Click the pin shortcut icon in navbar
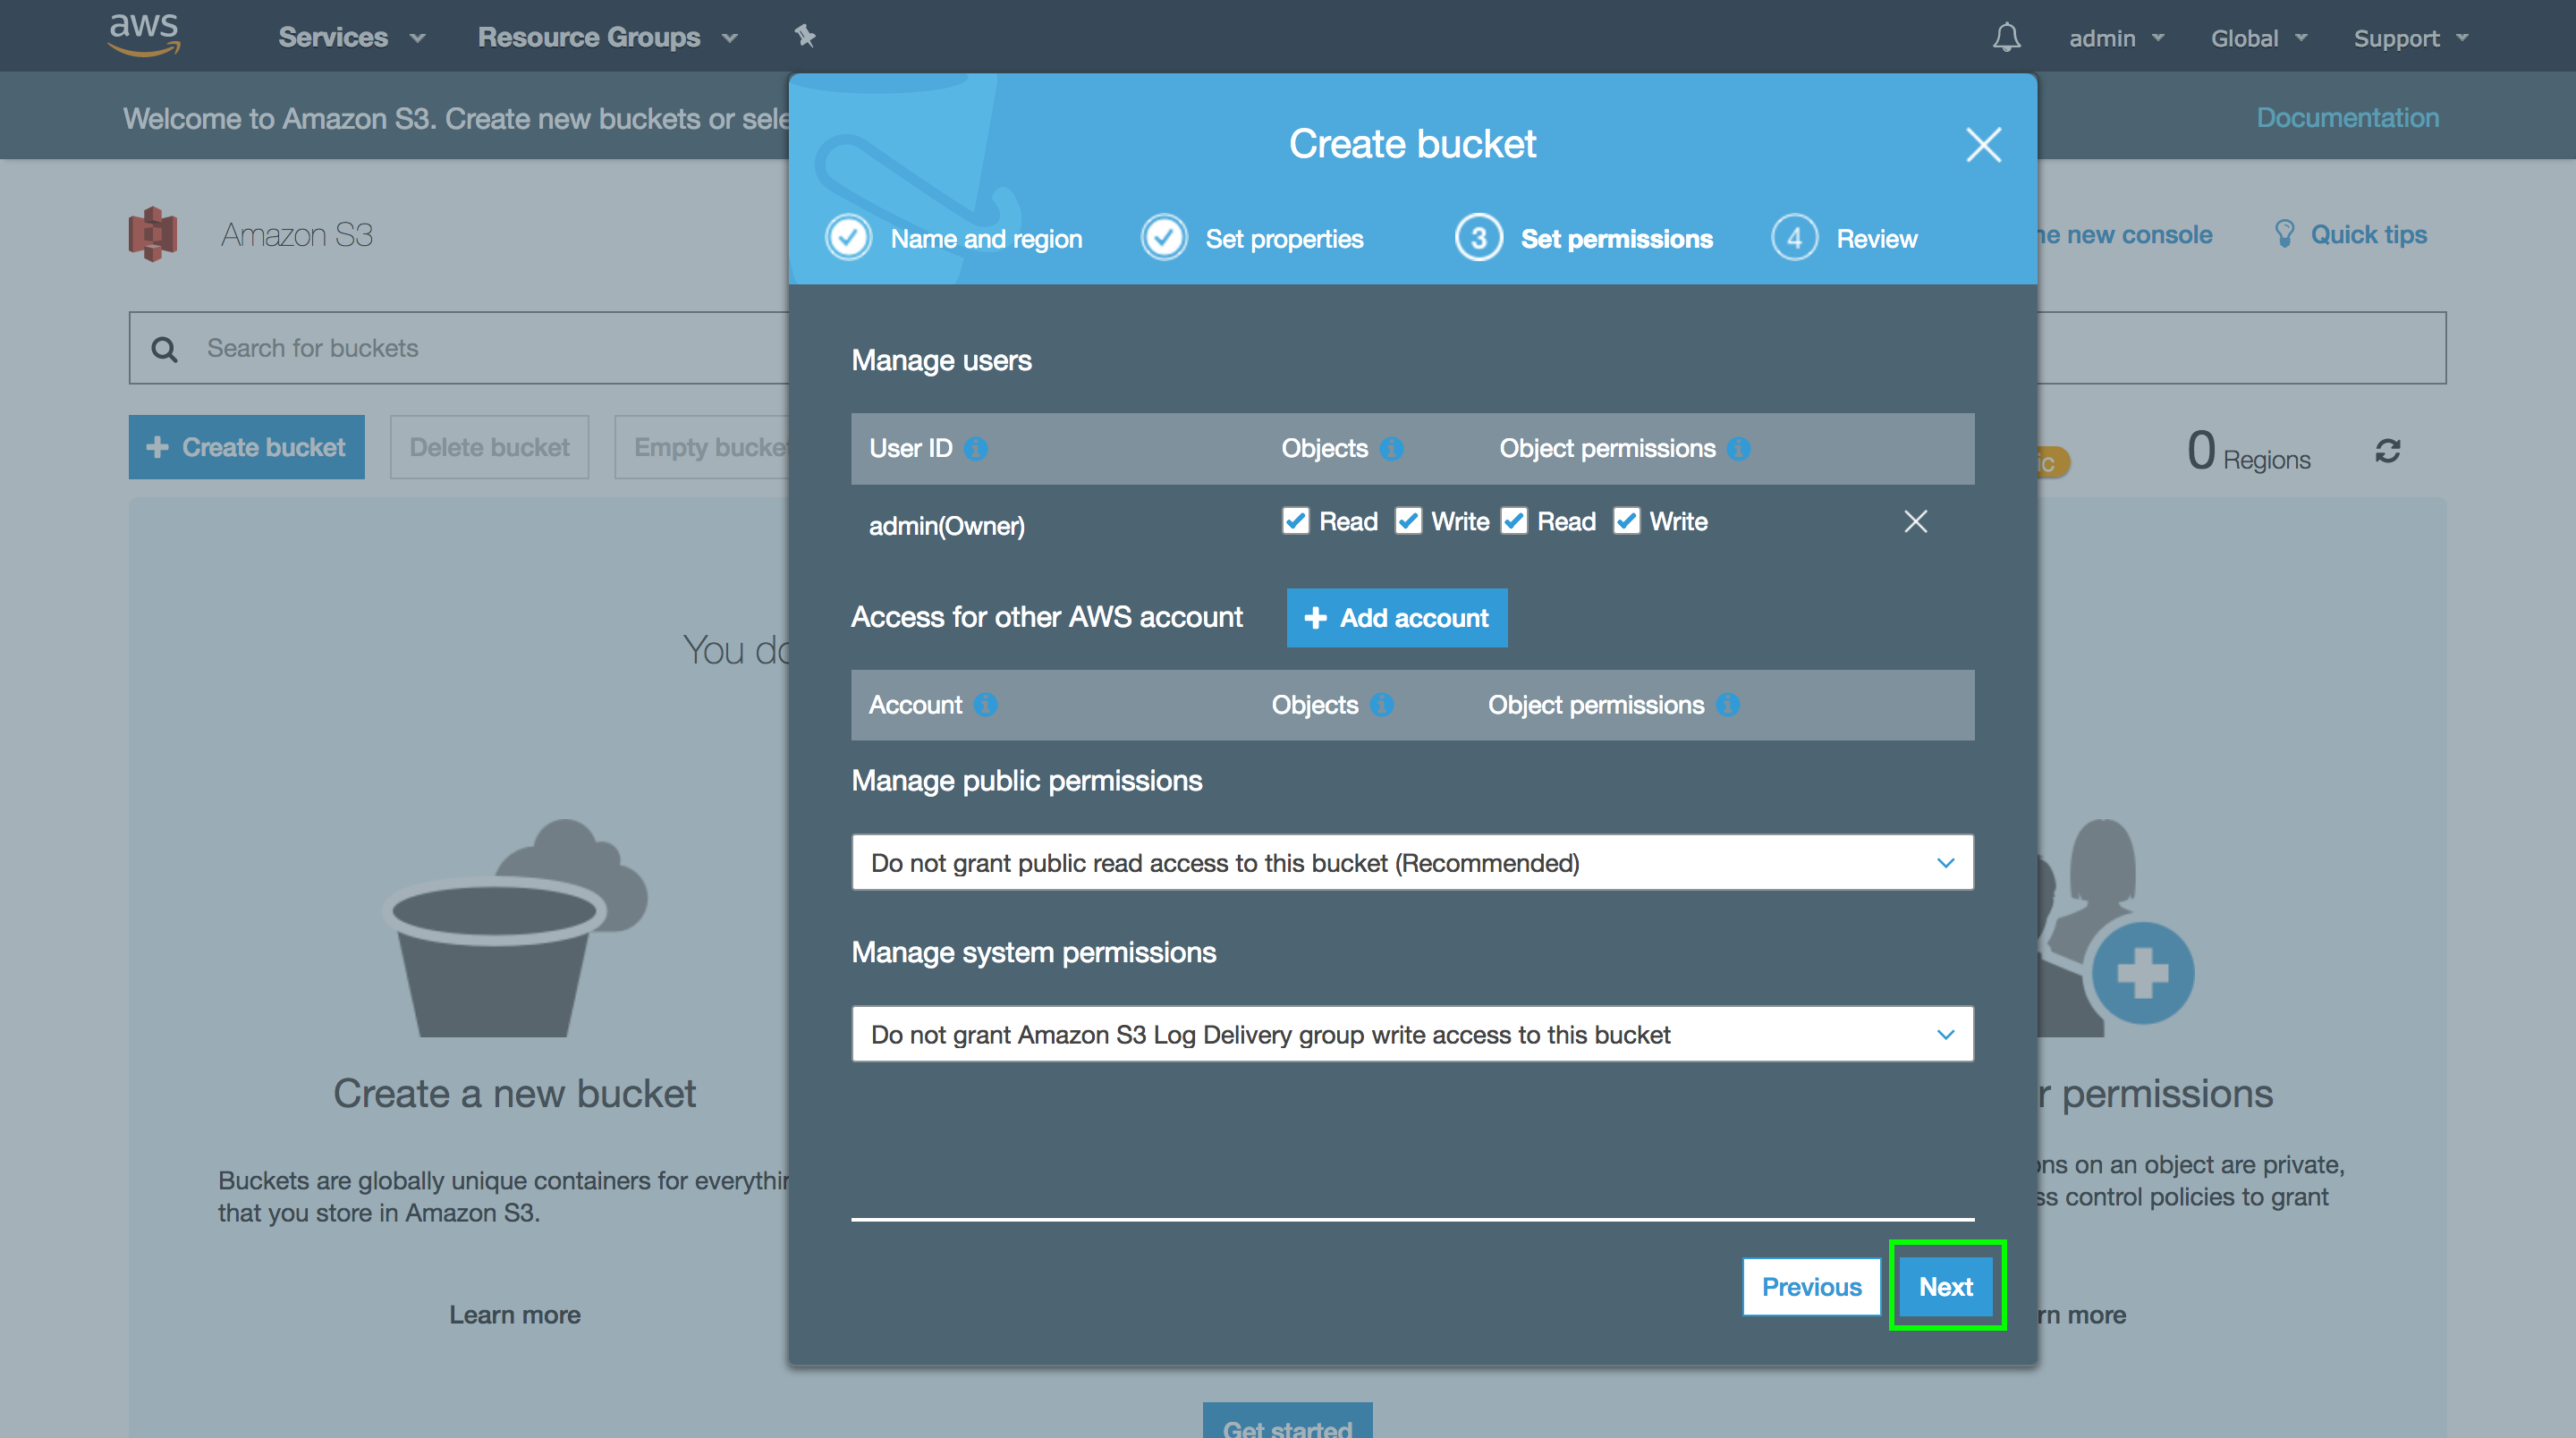Image resolution: width=2576 pixels, height=1438 pixels. point(805,37)
